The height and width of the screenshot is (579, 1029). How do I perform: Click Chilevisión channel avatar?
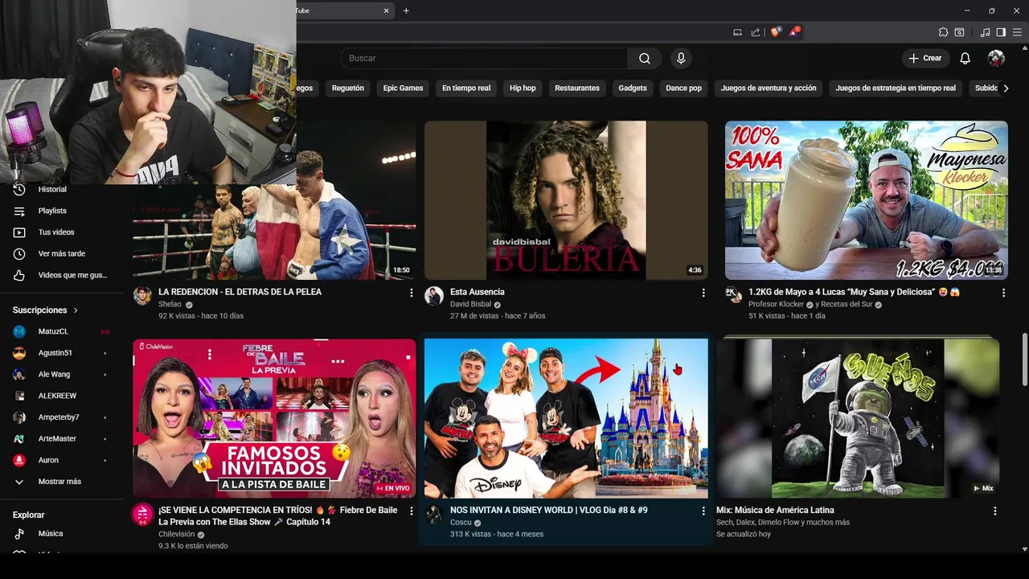[142, 514]
